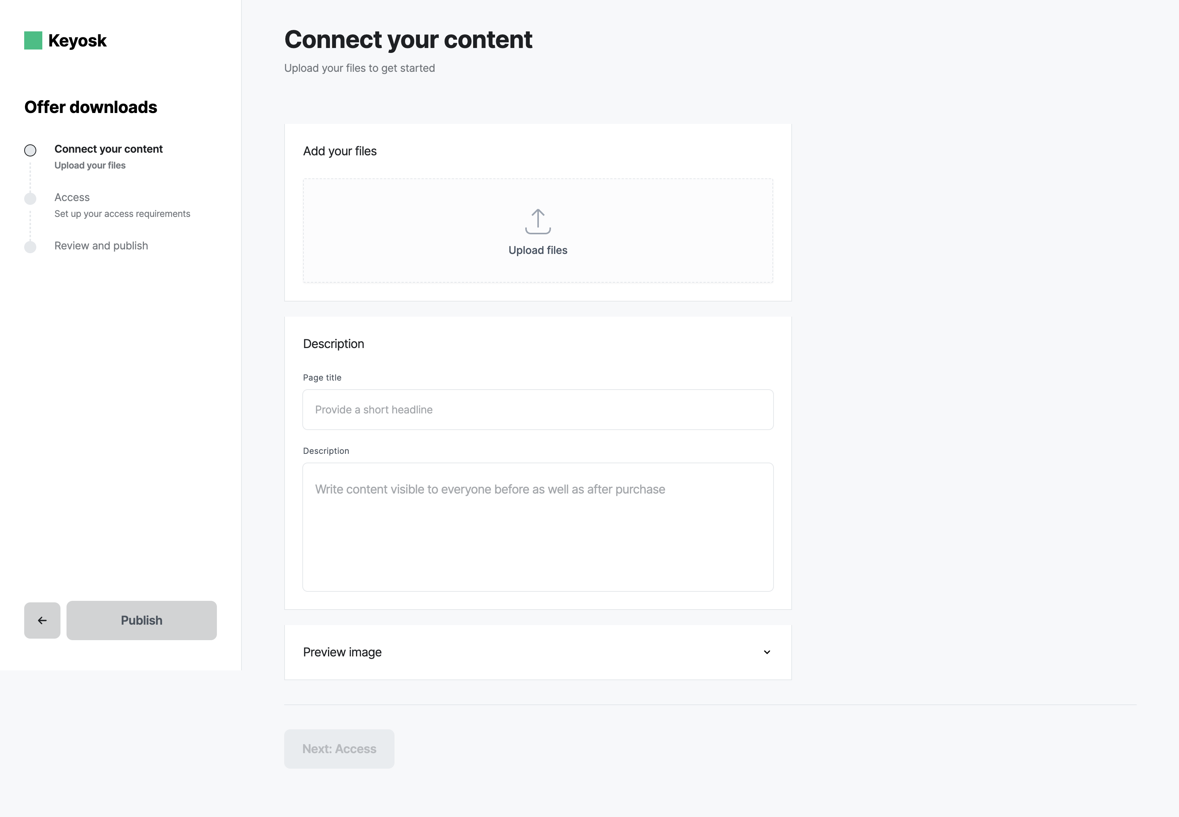
Task: Click the Upload files label
Action: pyautogui.click(x=537, y=250)
